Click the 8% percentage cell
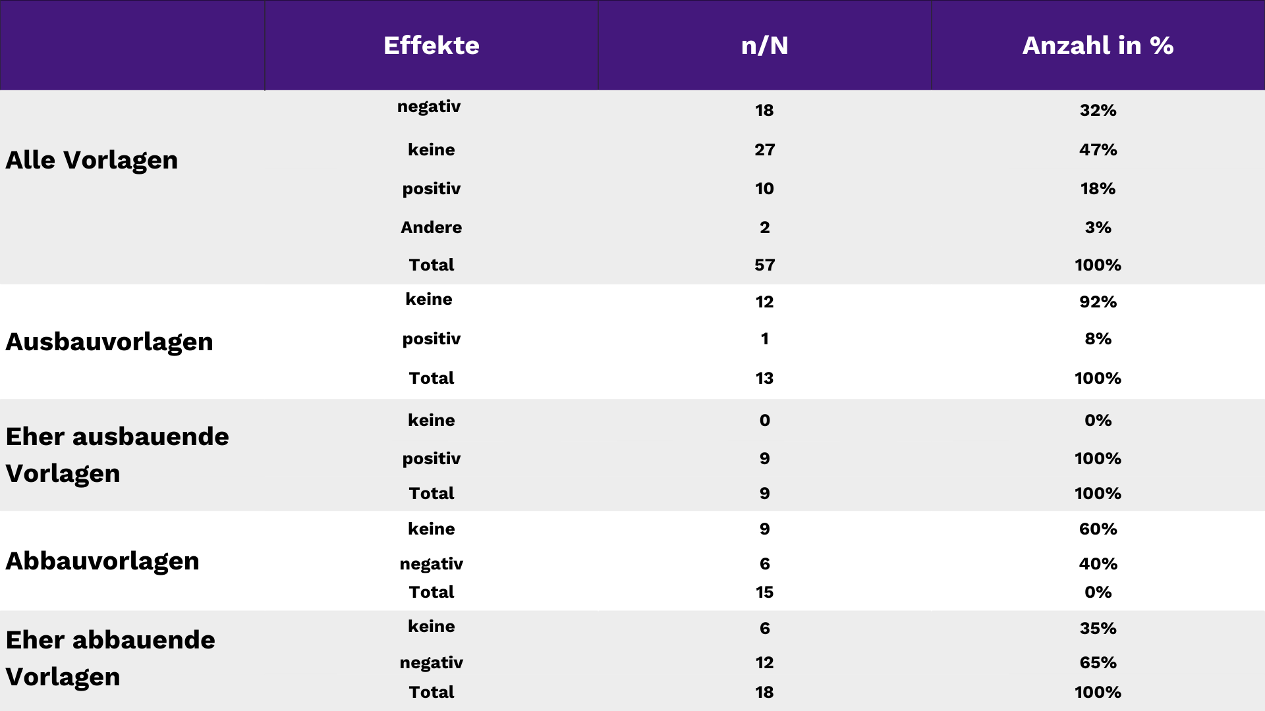 click(x=1098, y=338)
